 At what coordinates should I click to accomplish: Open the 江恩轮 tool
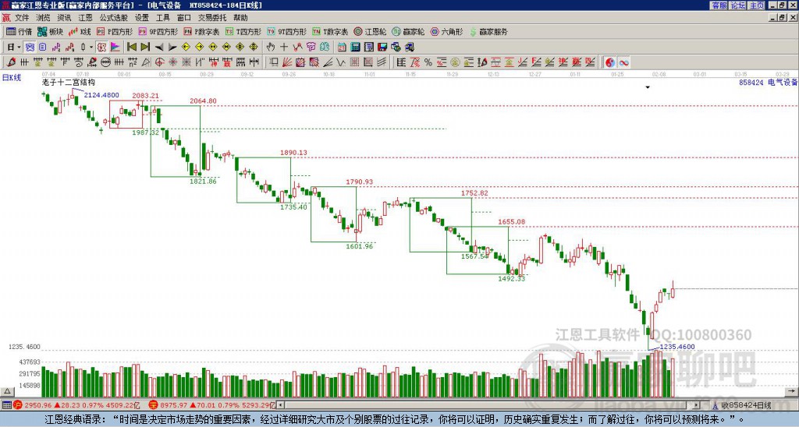click(370, 31)
